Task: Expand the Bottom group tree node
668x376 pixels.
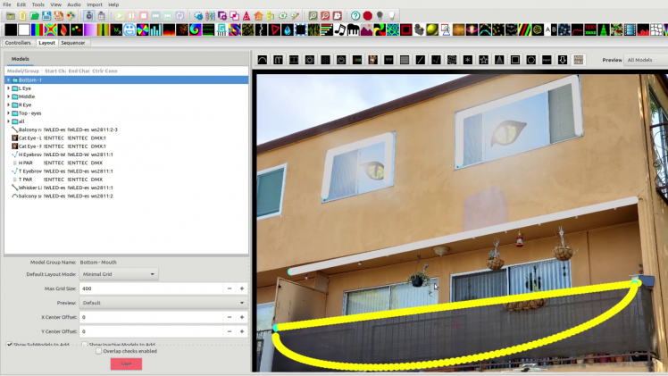Action: [9, 80]
